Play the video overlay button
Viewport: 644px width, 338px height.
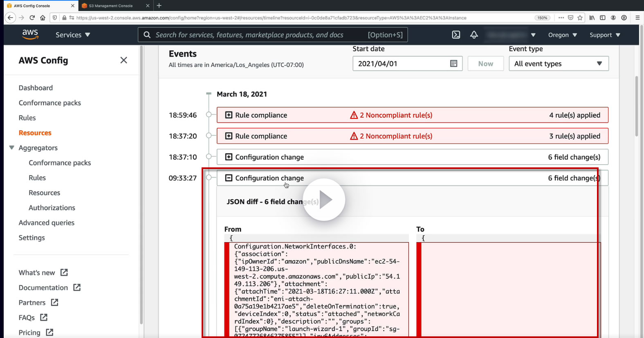pyautogui.click(x=324, y=200)
